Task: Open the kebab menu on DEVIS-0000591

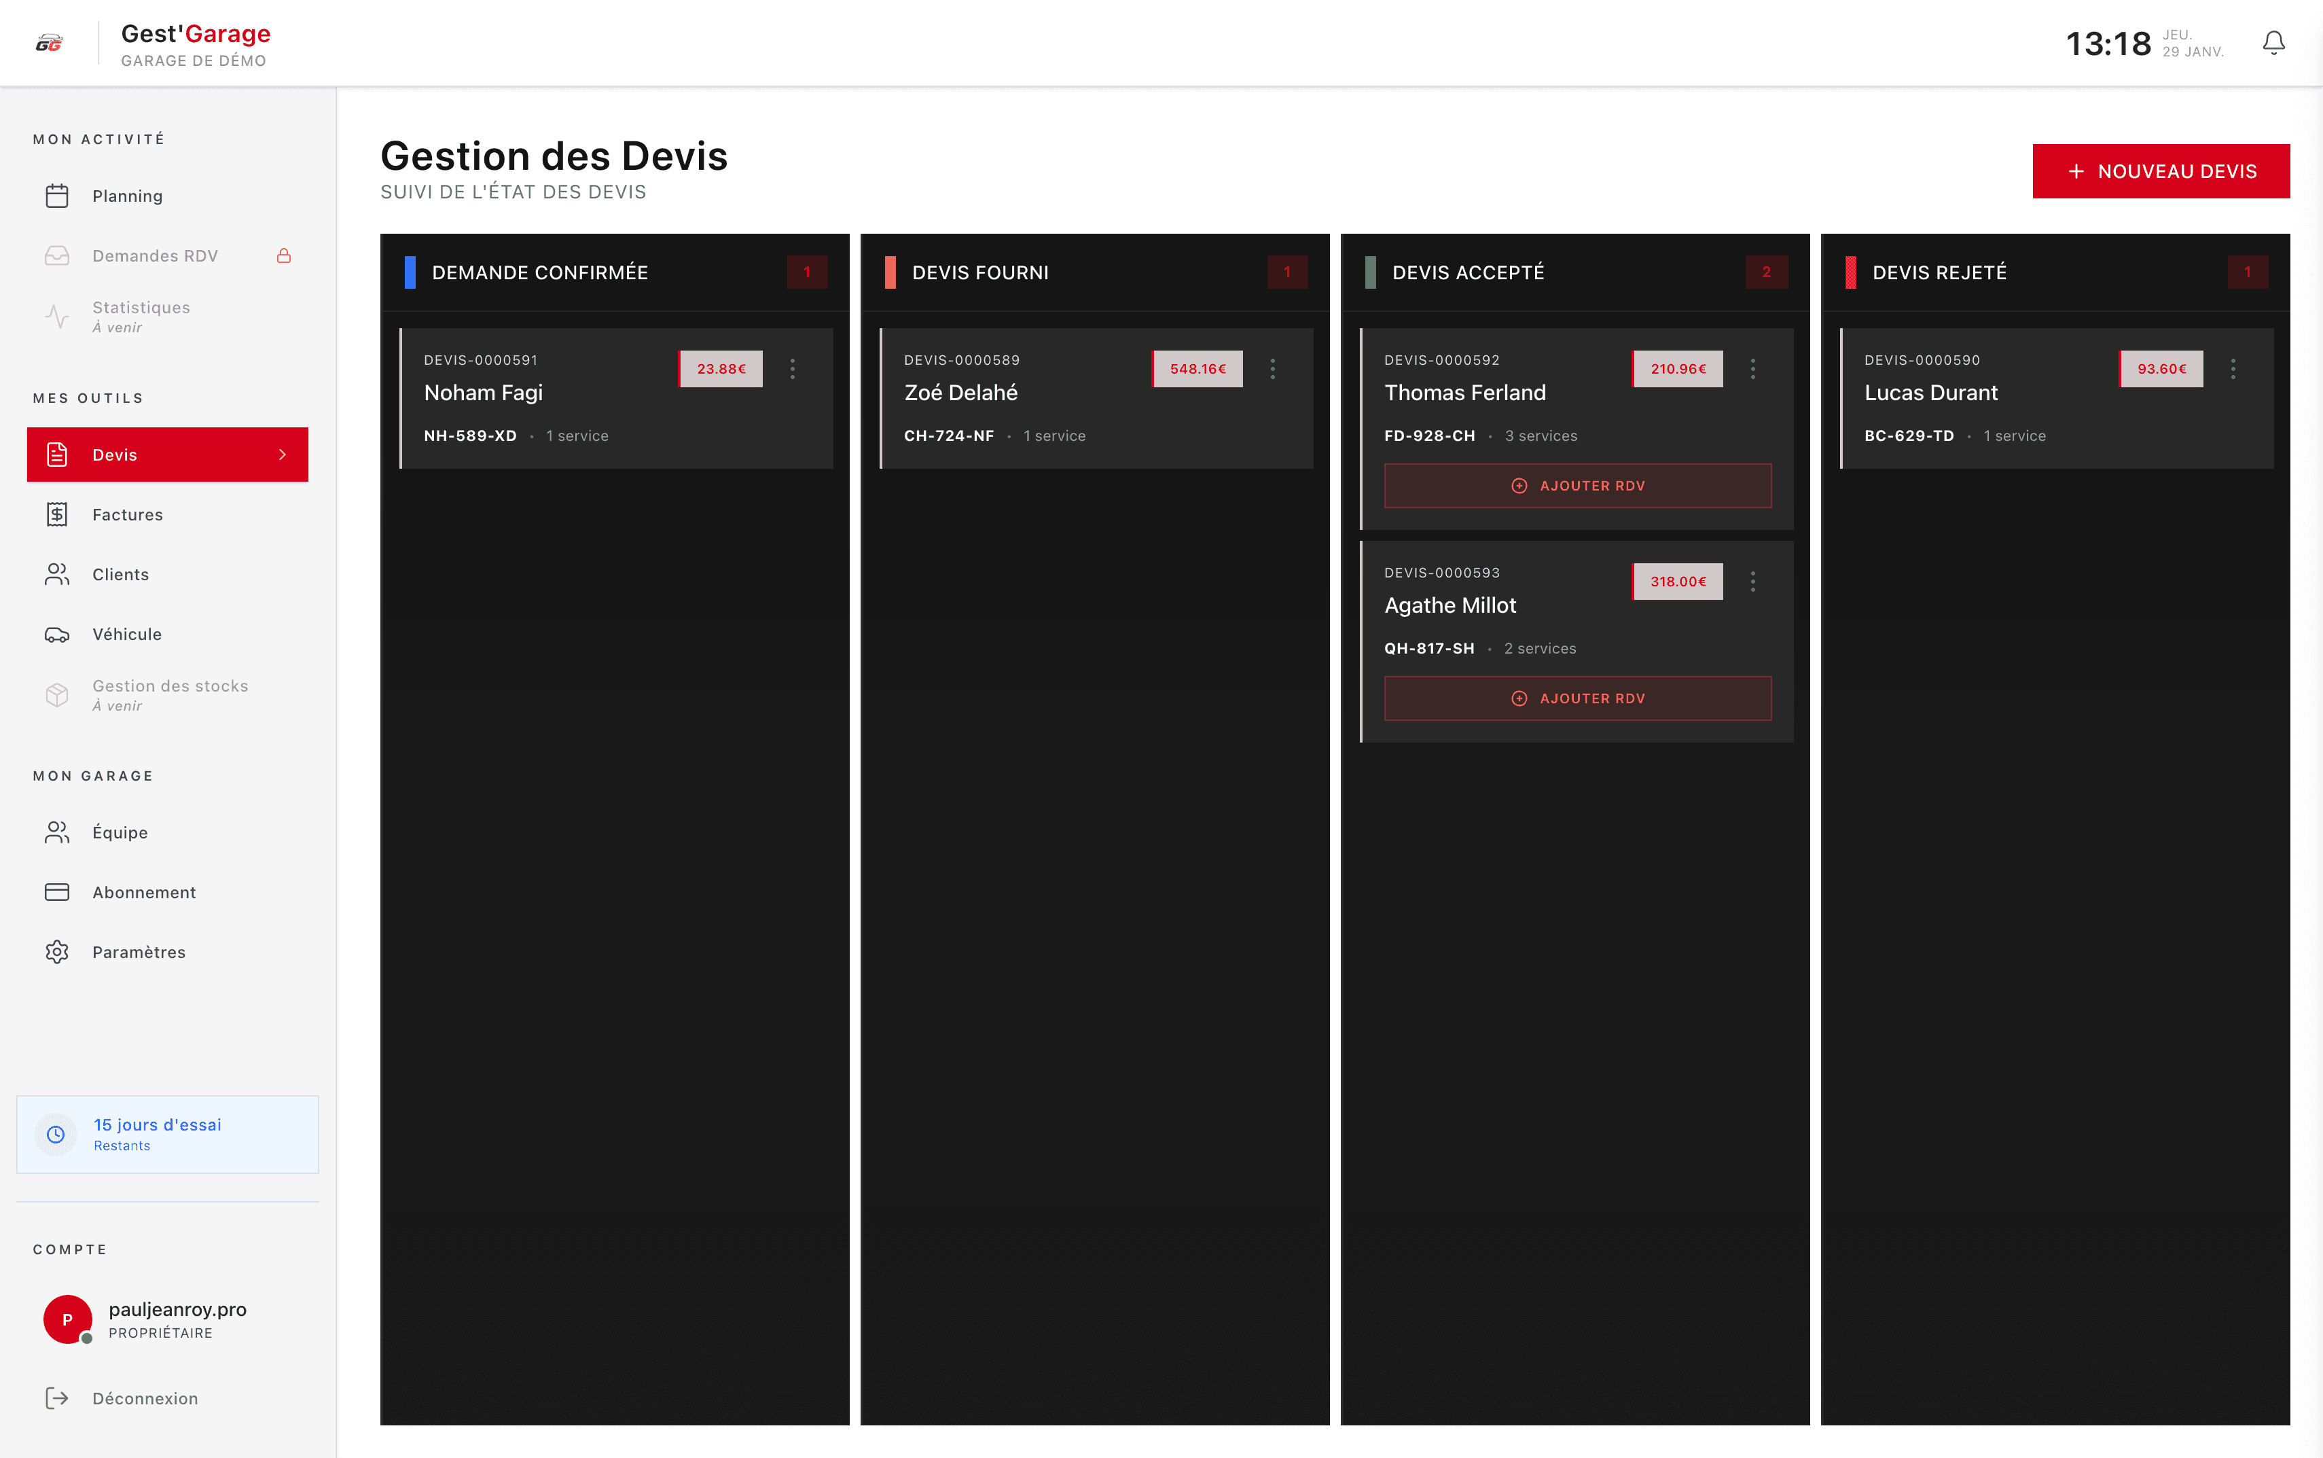Action: pyautogui.click(x=793, y=368)
